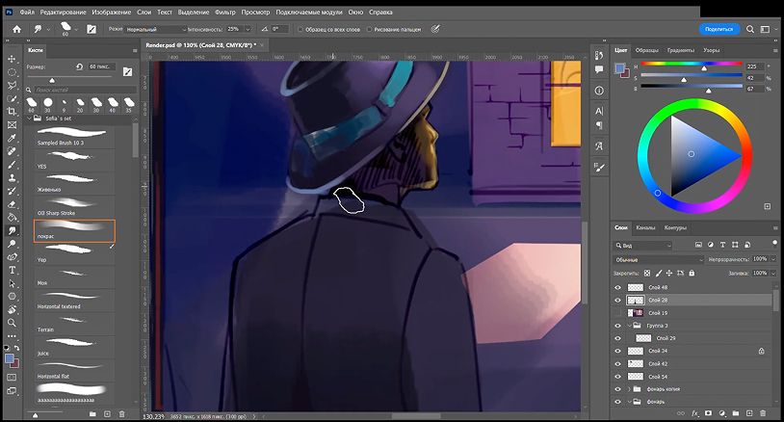Pick the Eyedropper tool
This screenshot has height=422, width=784.
12,138
